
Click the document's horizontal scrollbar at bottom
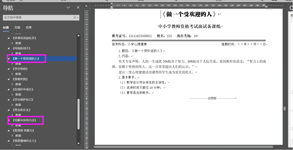point(182,147)
